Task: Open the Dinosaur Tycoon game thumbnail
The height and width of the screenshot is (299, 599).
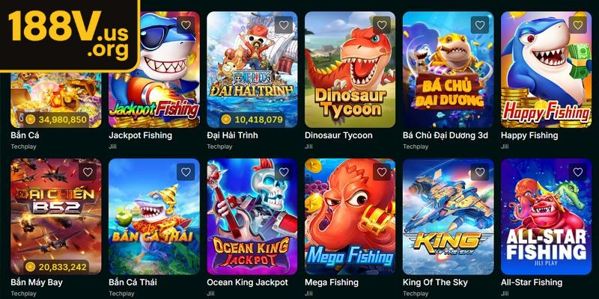Action: [x=350, y=70]
